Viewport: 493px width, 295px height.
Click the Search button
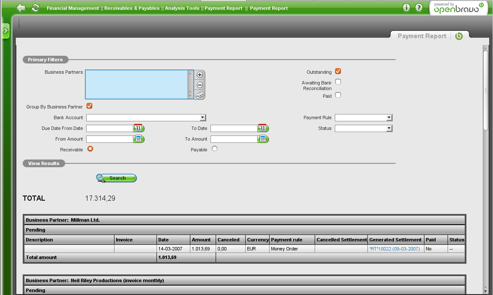[x=117, y=178]
